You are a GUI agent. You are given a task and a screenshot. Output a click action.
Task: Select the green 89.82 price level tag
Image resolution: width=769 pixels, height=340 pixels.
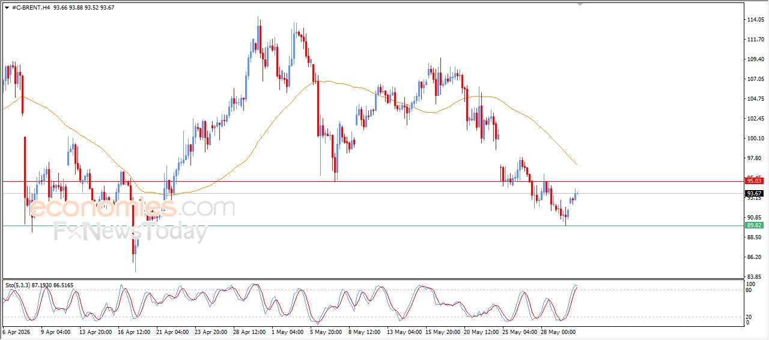pyautogui.click(x=754, y=225)
